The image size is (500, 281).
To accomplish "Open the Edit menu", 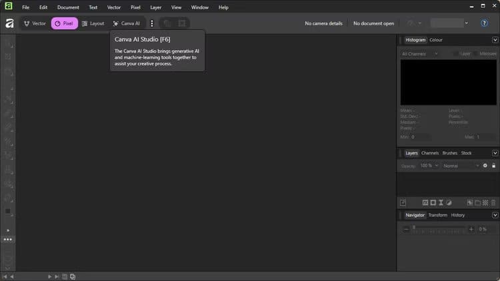I will click(43, 7).
